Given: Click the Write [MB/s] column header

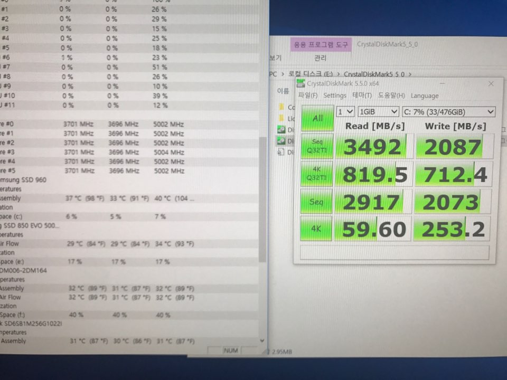Looking at the screenshot, I should [x=456, y=126].
